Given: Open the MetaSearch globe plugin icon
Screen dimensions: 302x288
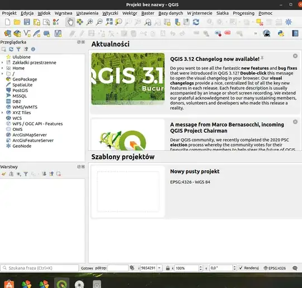Looking at the screenshot, I should click(267, 34).
